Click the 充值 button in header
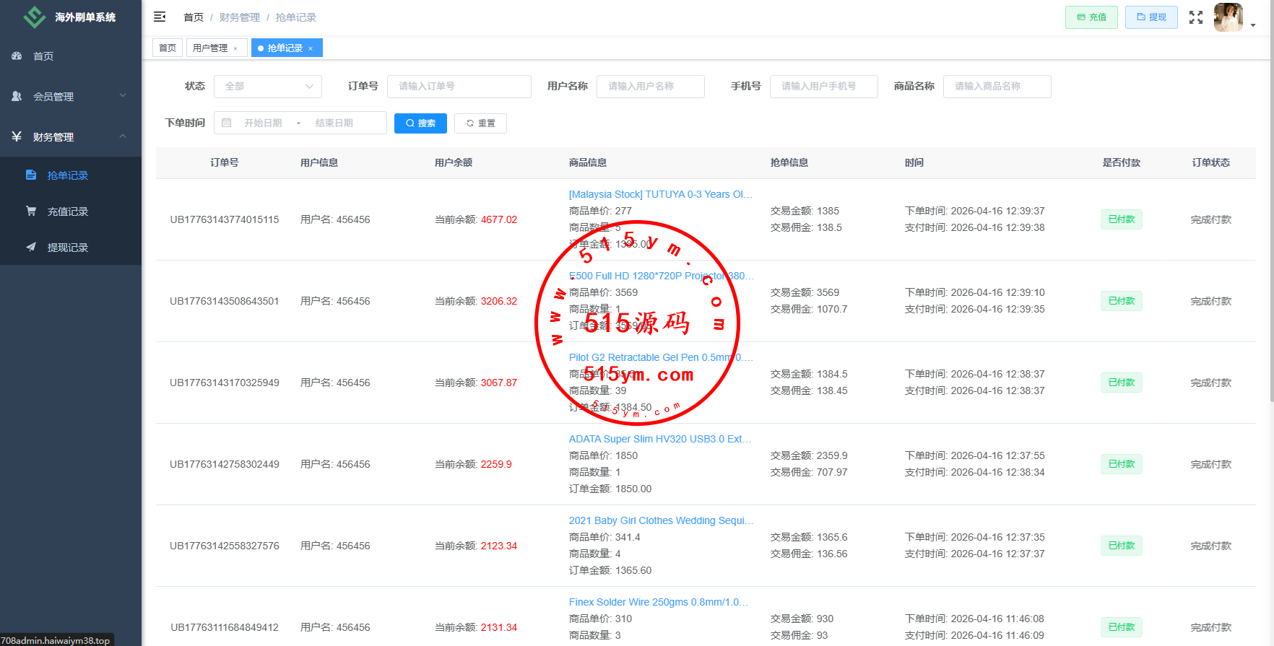 (x=1091, y=17)
